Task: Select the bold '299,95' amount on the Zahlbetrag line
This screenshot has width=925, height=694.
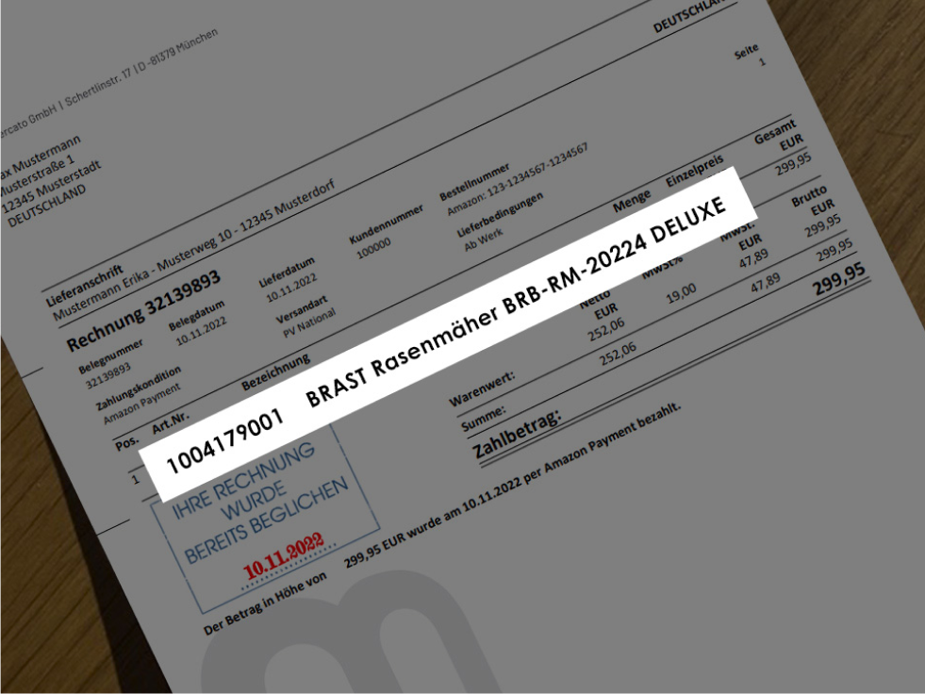Action: coord(839,280)
